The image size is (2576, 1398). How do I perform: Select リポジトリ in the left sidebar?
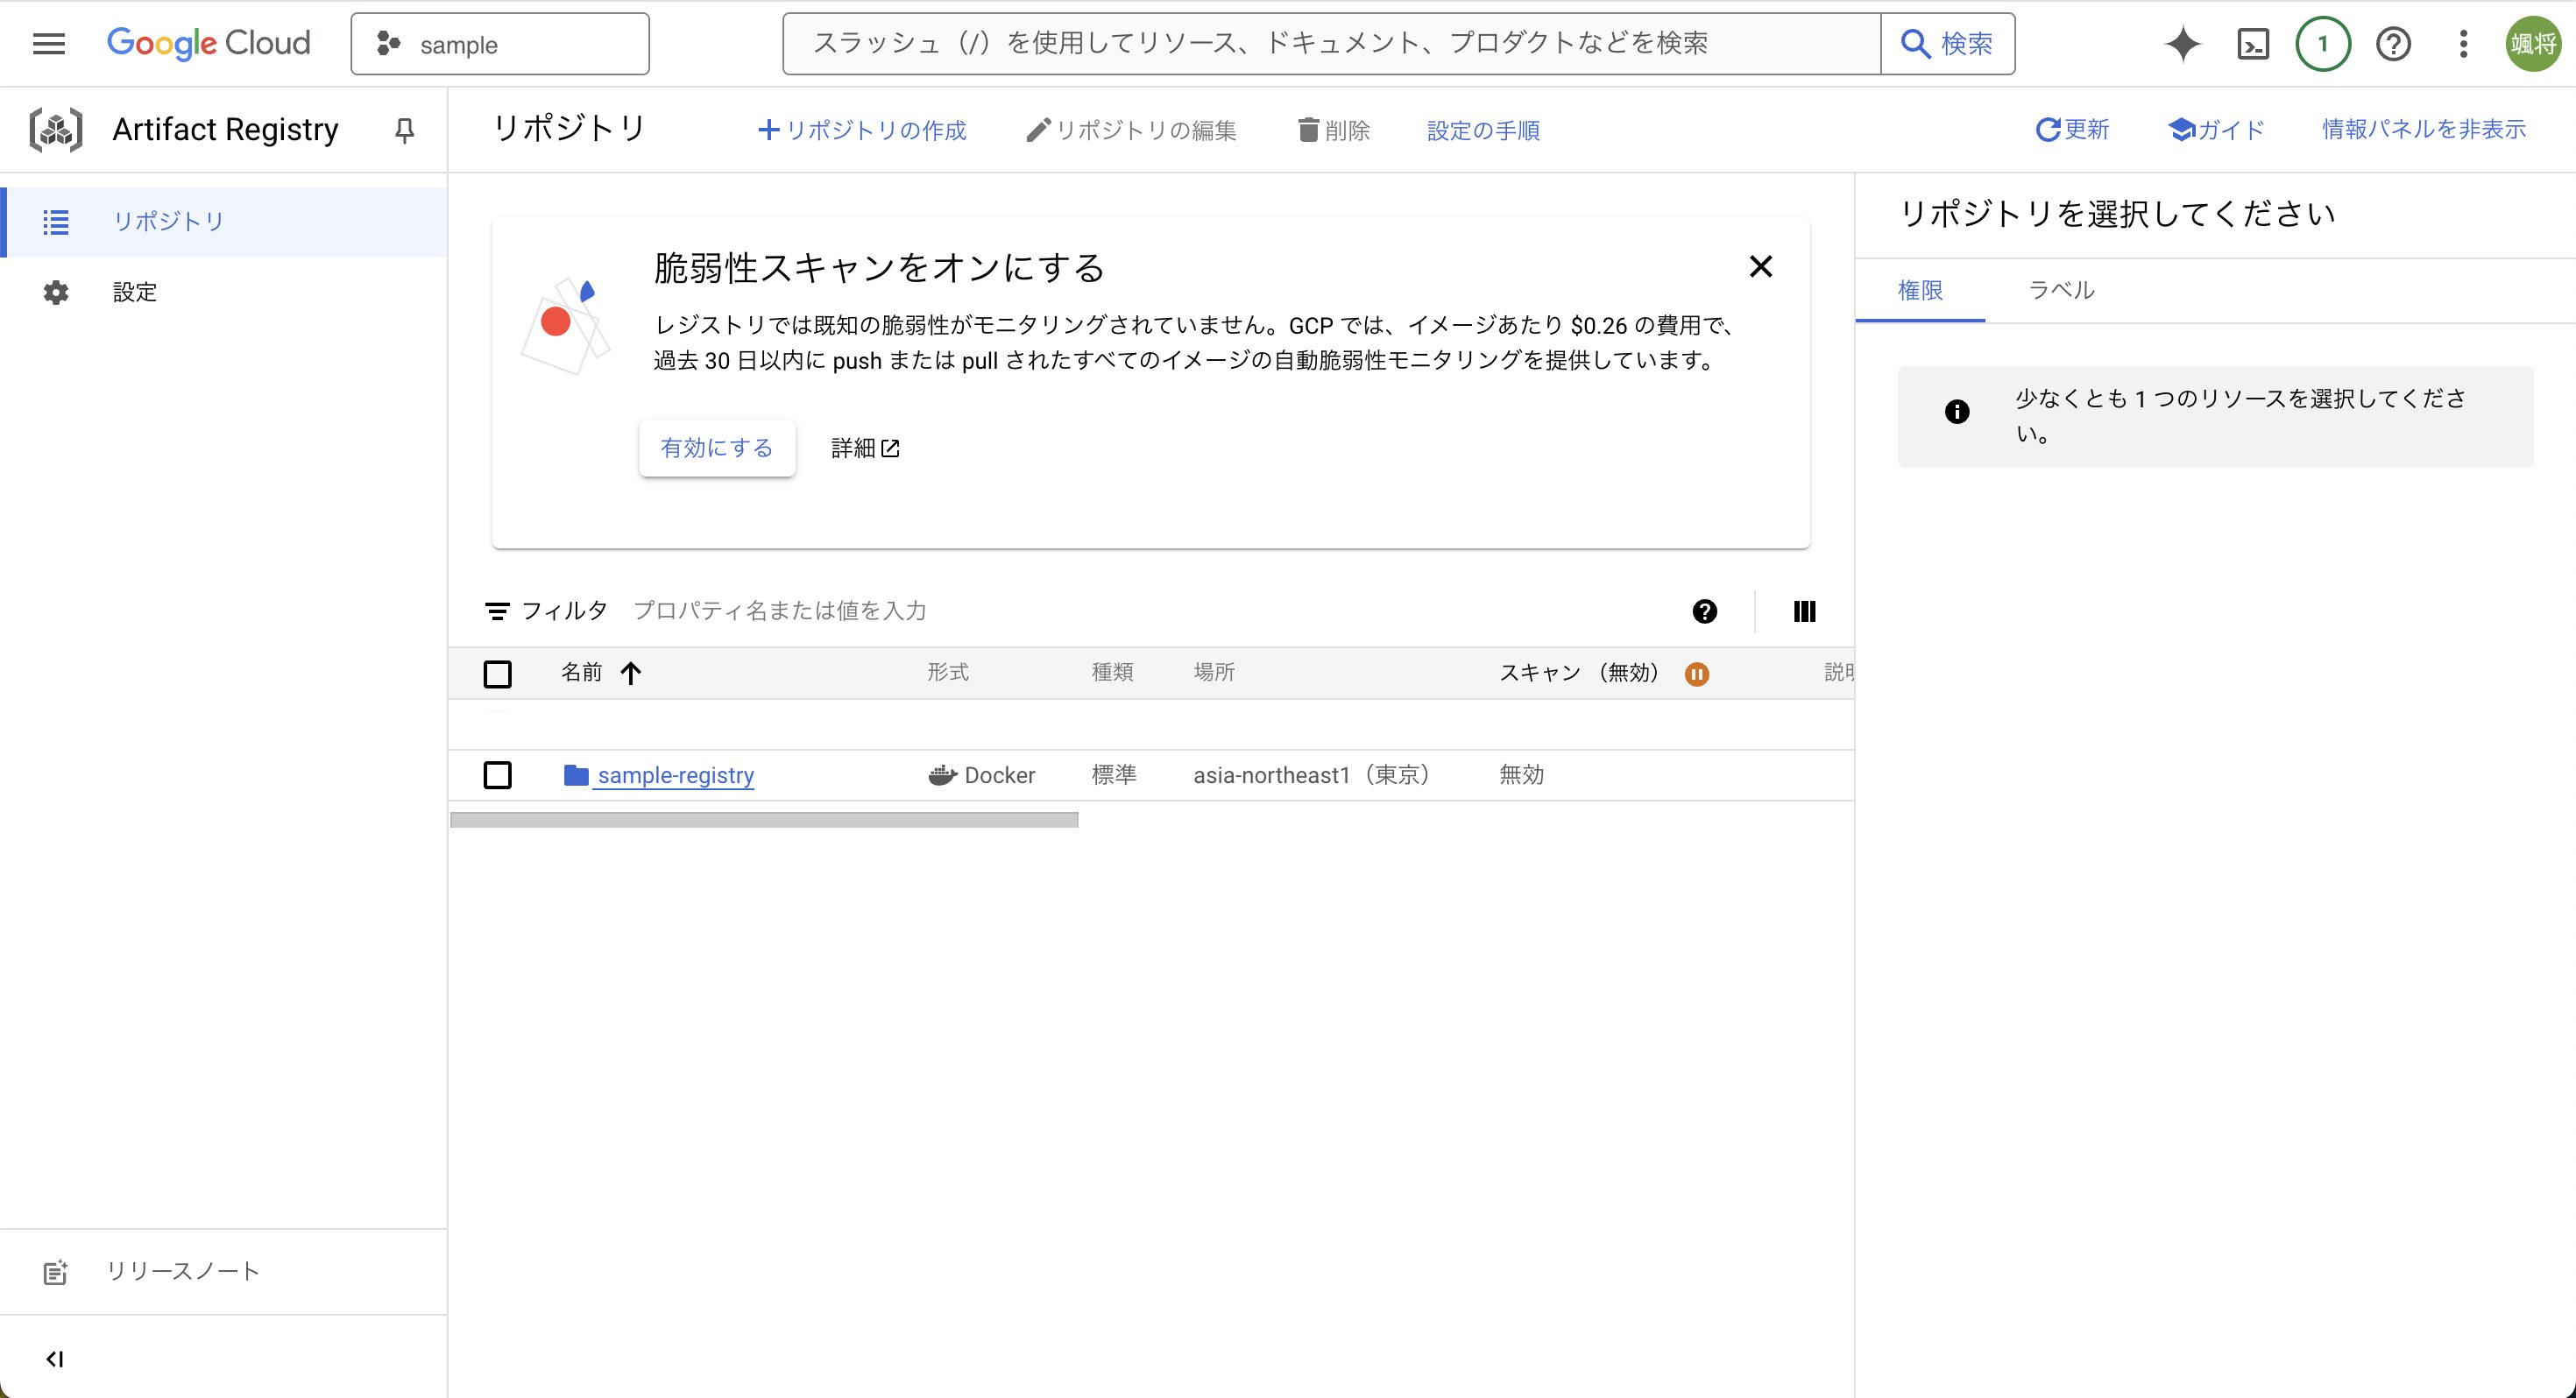[224, 221]
